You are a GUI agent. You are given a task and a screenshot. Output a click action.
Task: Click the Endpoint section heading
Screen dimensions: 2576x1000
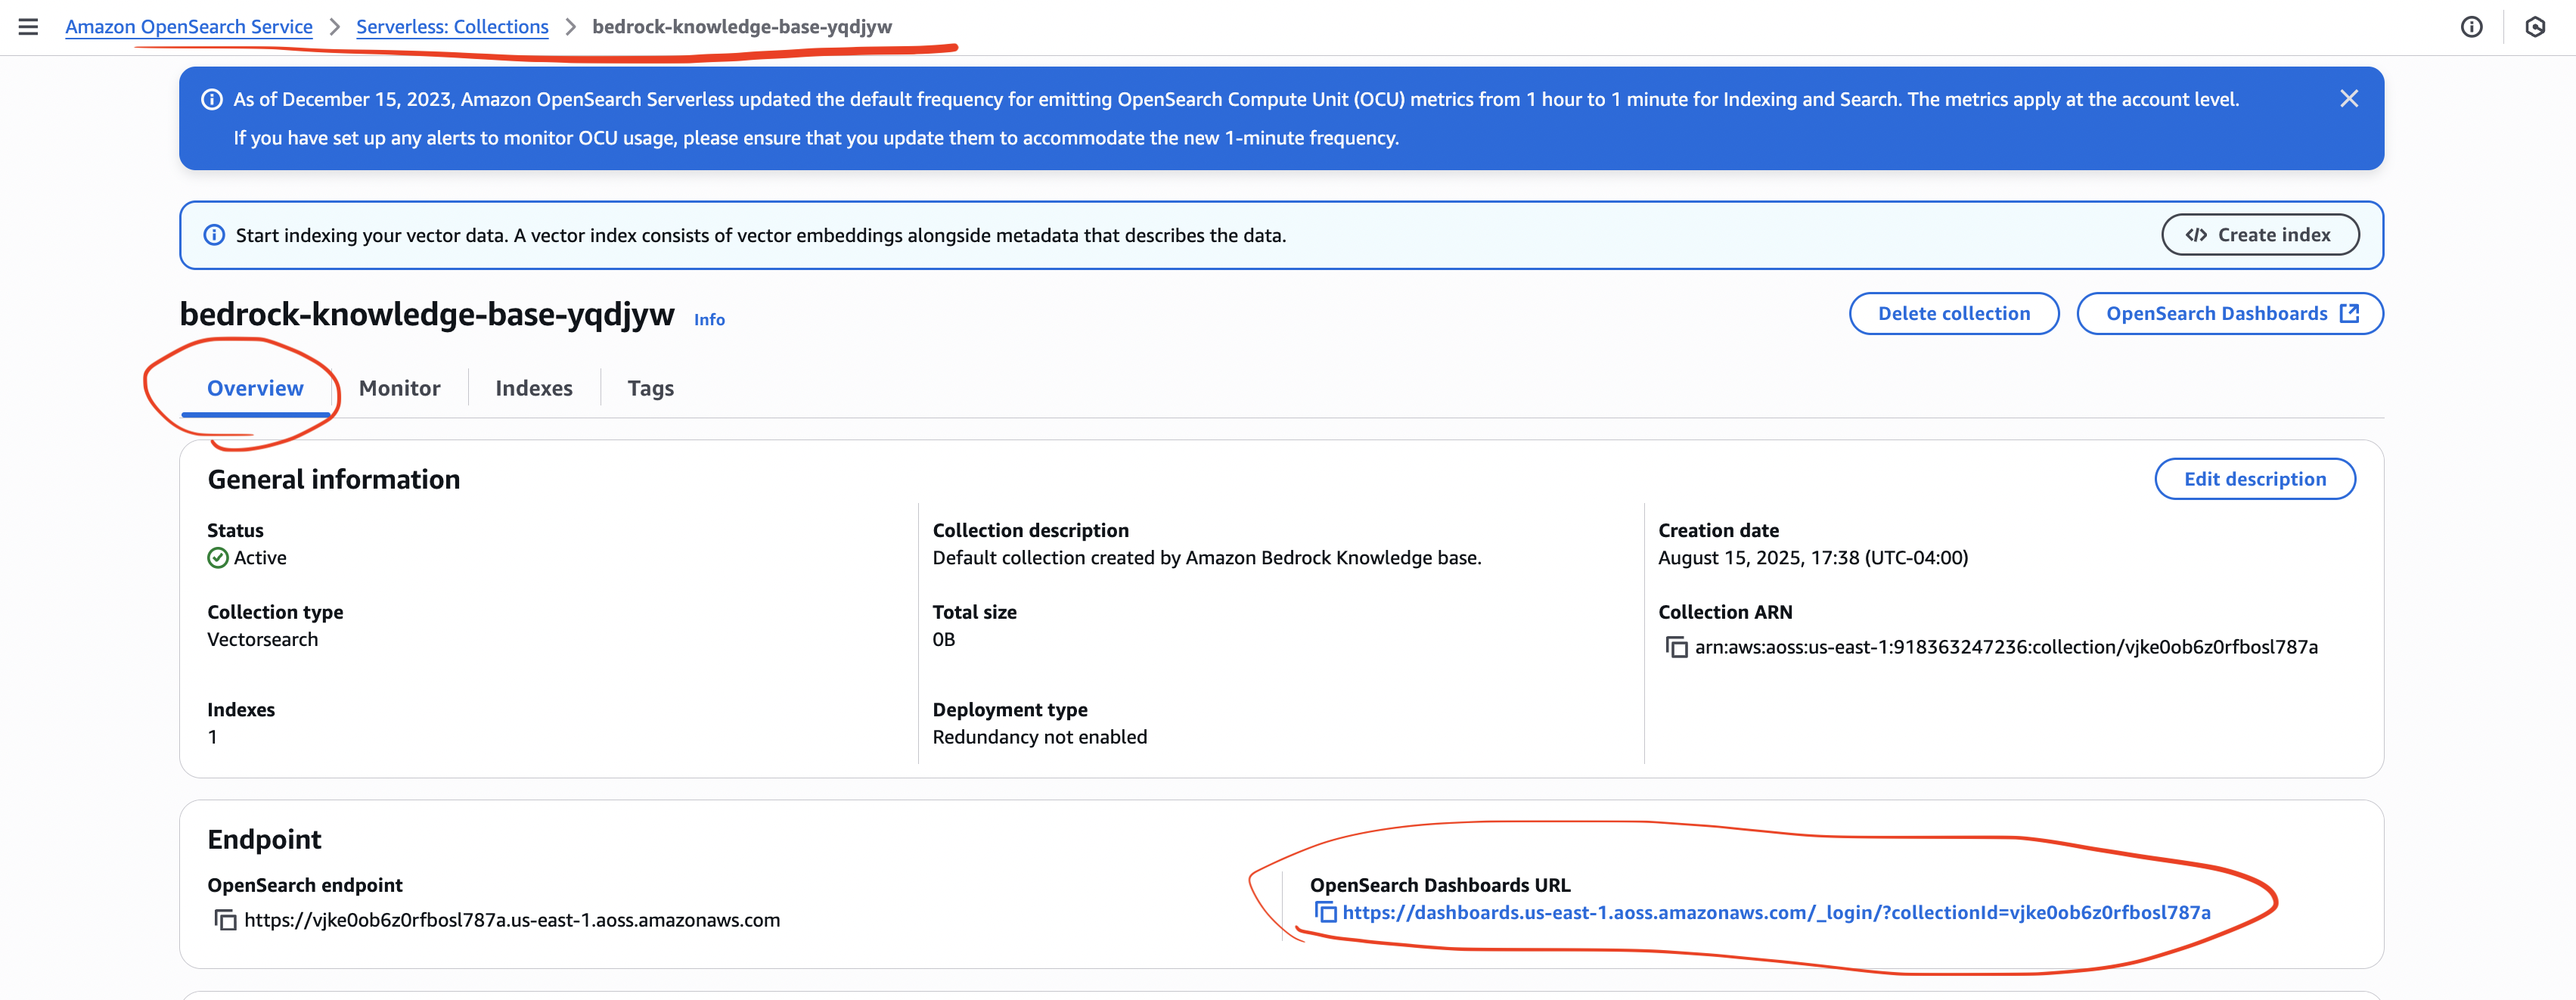pyautogui.click(x=264, y=839)
